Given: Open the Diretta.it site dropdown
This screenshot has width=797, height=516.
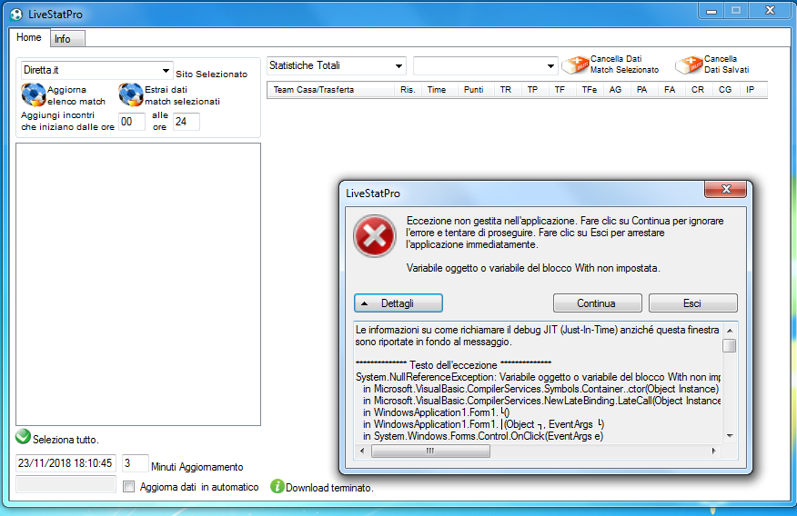Looking at the screenshot, I should (166, 71).
